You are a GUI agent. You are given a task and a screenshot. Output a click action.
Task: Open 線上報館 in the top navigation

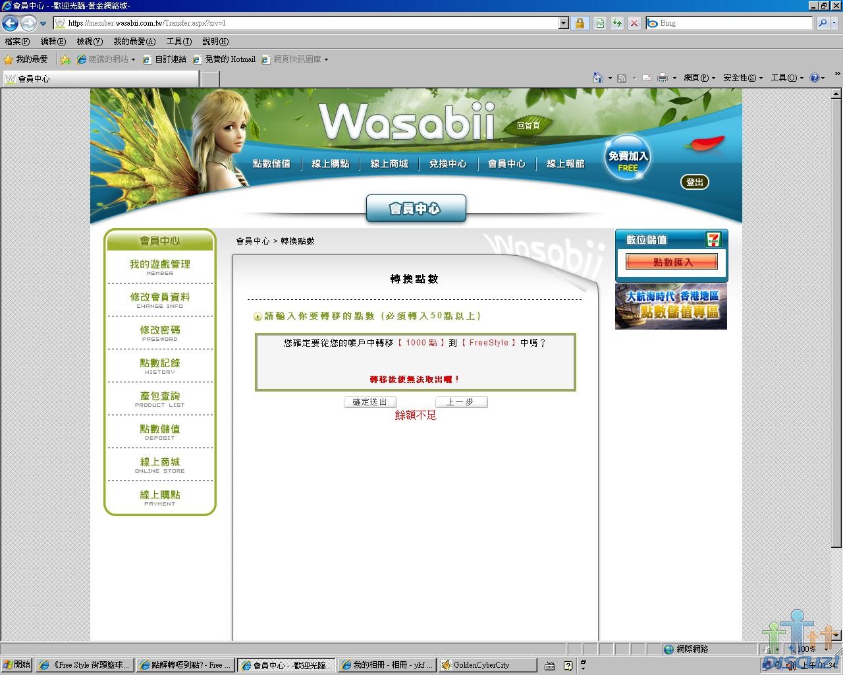tap(566, 163)
